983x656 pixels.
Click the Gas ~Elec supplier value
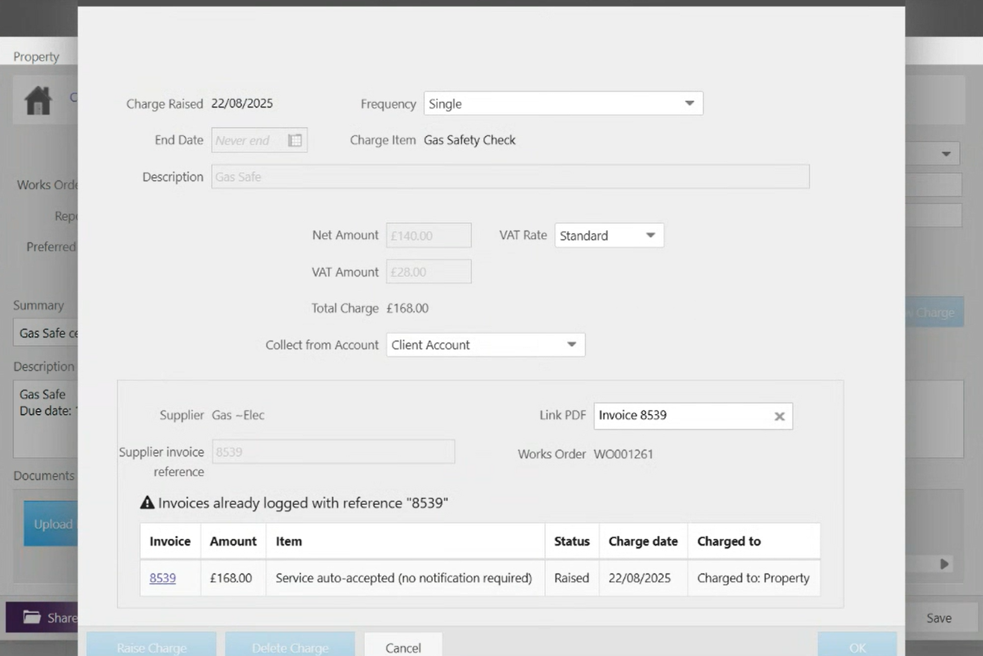[x=238, y=415]
